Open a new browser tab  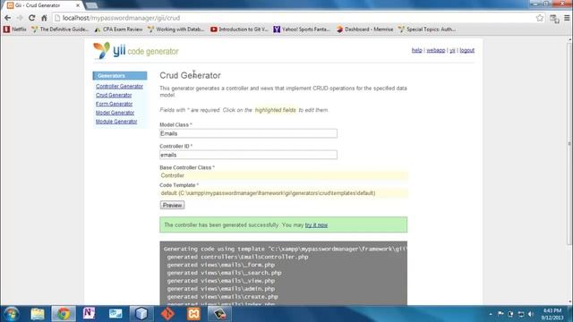tap(91, 5)
